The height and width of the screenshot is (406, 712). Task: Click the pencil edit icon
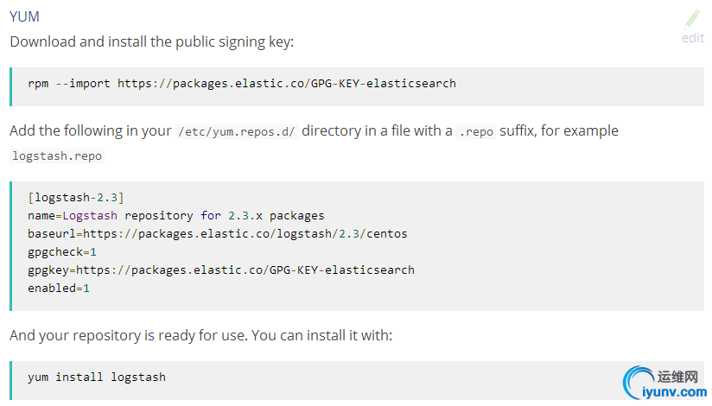coord(693,20)
